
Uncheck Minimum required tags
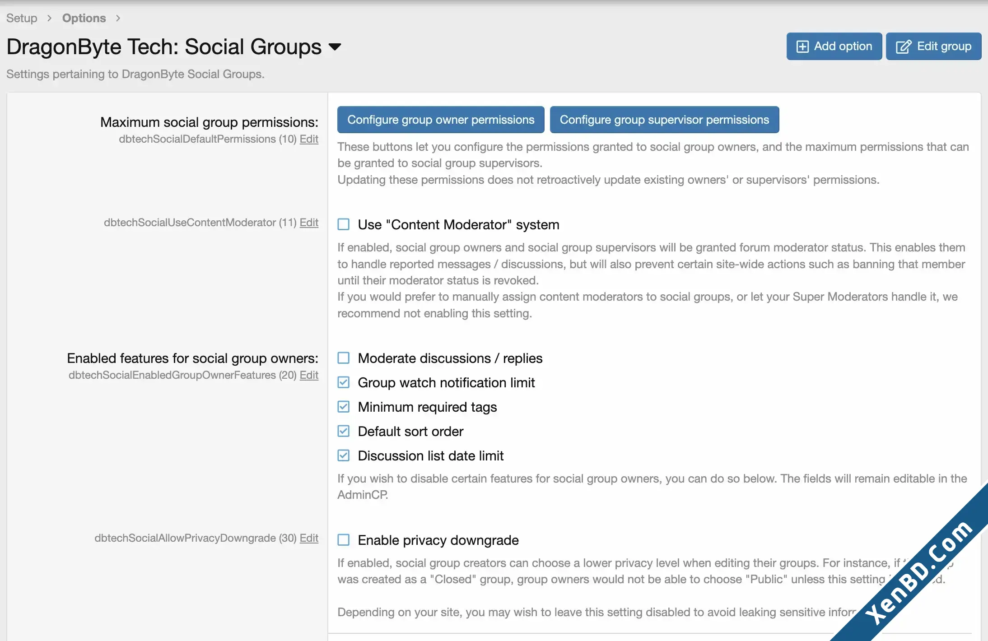pyautogui.click(x=344, y=407)
